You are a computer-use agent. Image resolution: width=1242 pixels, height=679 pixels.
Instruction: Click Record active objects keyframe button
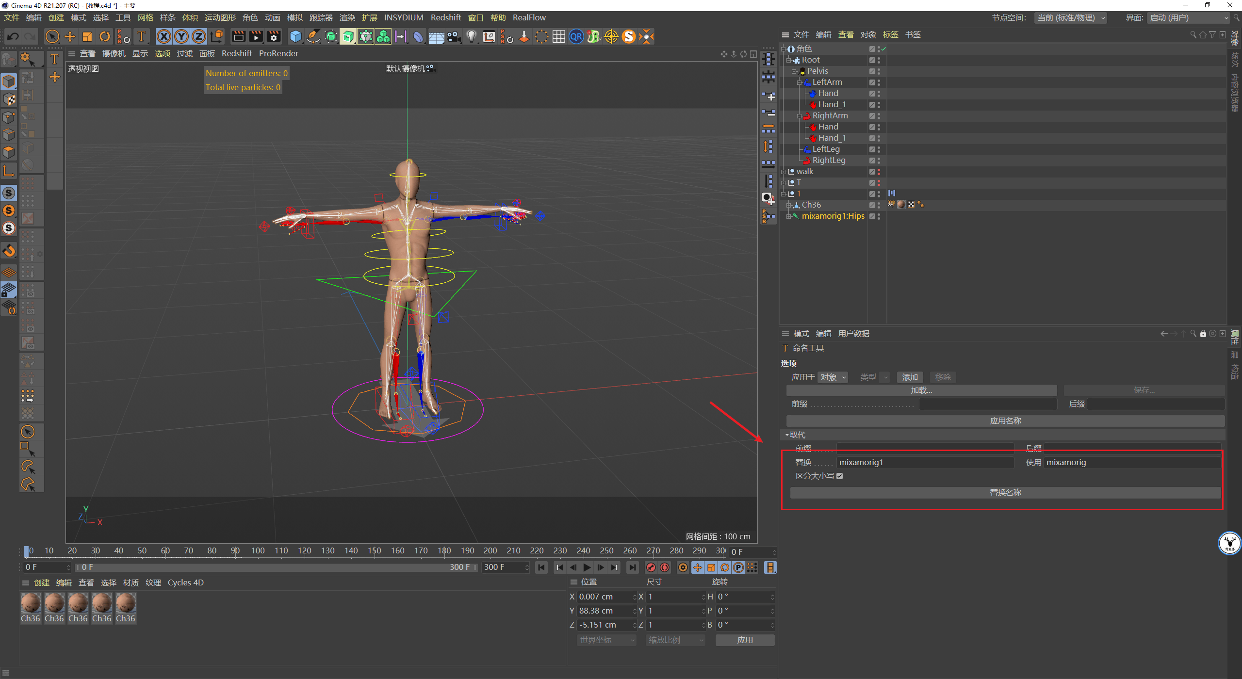651,567
